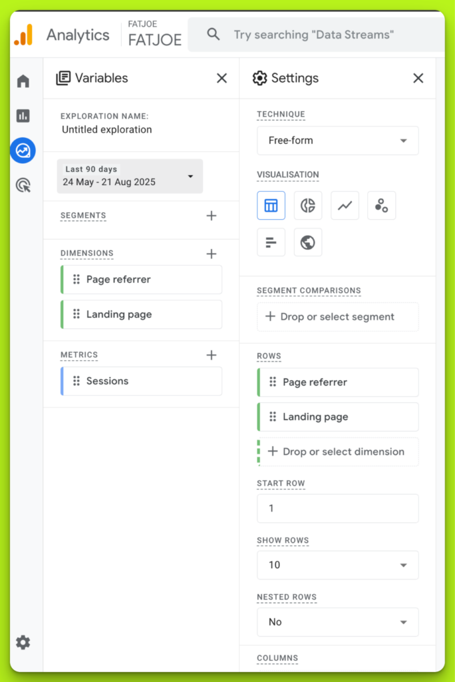Click the NESTED ROWS heading label

coord(287,597)
